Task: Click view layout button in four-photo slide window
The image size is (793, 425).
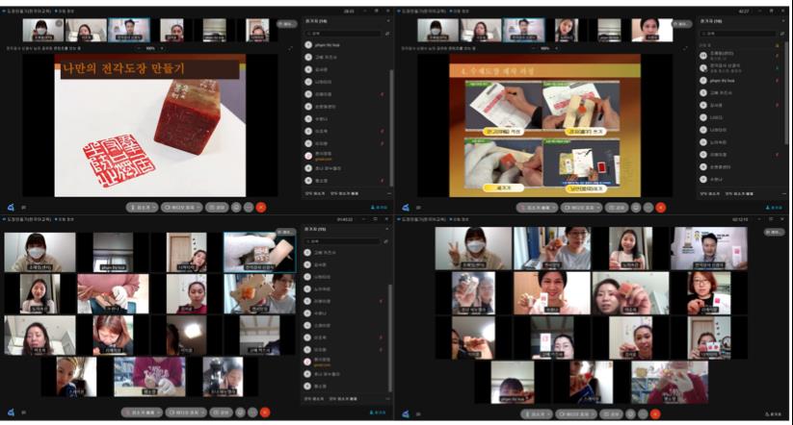Action: (681, 24)
